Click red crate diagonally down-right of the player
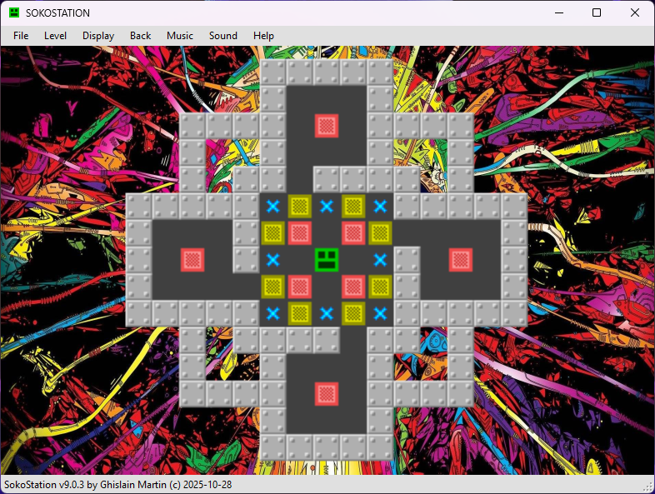This screenshot has height=494, width=655. point(353,287)
